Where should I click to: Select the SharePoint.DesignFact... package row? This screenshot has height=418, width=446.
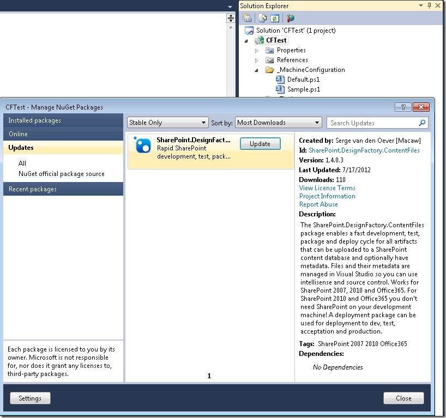211,152
